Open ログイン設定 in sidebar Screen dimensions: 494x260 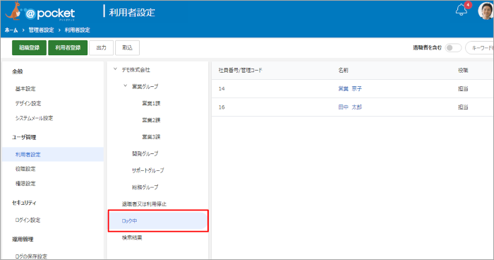tap(28, 220)
